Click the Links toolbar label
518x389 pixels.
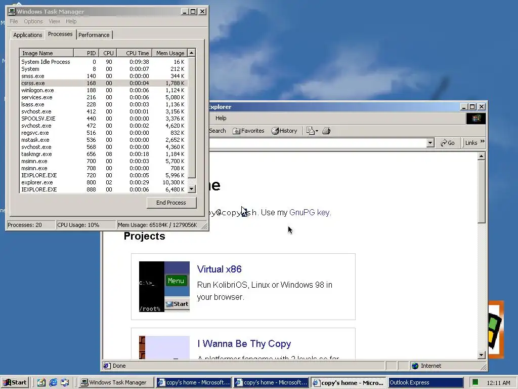[x=471, y=143]
